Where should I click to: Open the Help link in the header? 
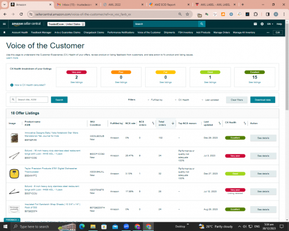point(279,24)
